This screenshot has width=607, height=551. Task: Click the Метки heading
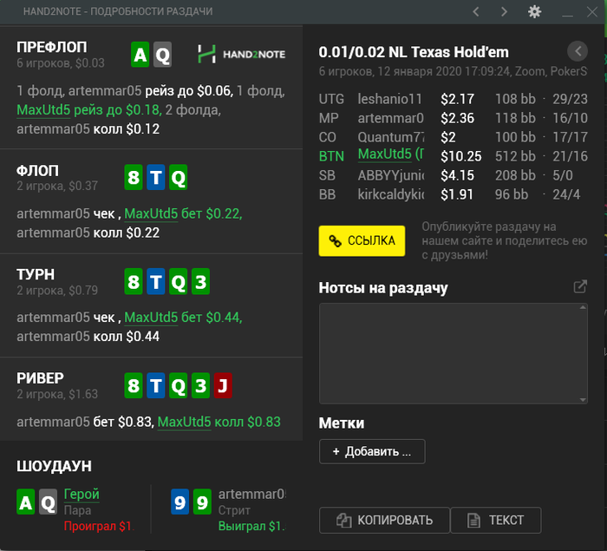342,423
